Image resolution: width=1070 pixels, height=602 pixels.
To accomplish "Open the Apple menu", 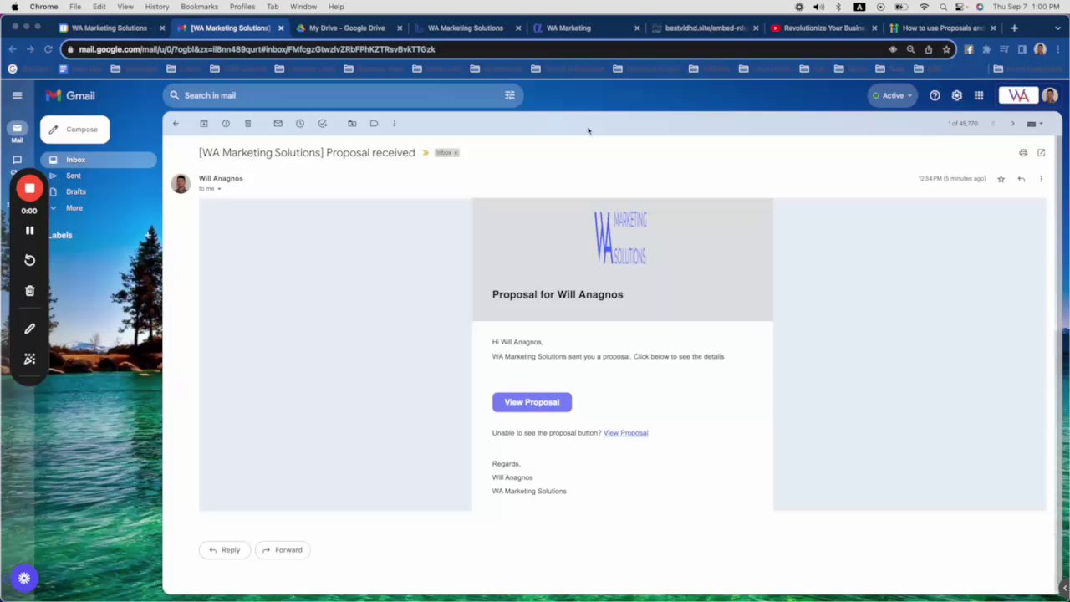I will [x=14, y=7].
